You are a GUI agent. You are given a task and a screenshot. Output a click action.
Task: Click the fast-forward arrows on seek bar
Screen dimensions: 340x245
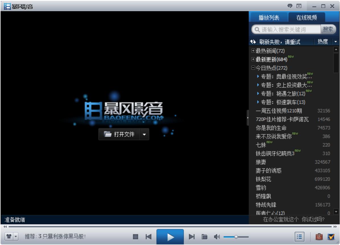pos(335,226)
